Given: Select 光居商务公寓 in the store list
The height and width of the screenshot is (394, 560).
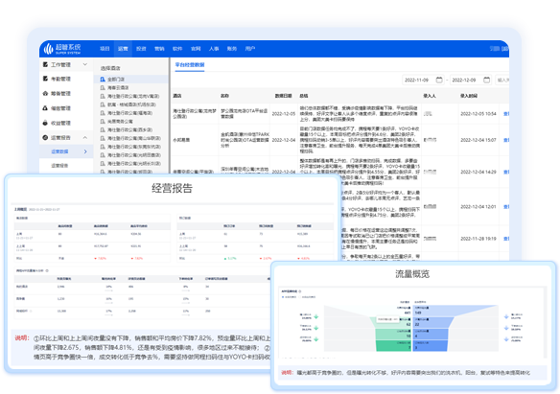Looking at the screenshot, I should [120, 122].
